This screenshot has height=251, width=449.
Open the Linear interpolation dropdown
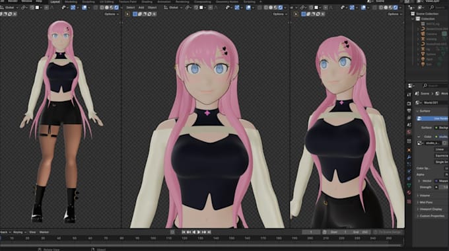coord(441,149)
